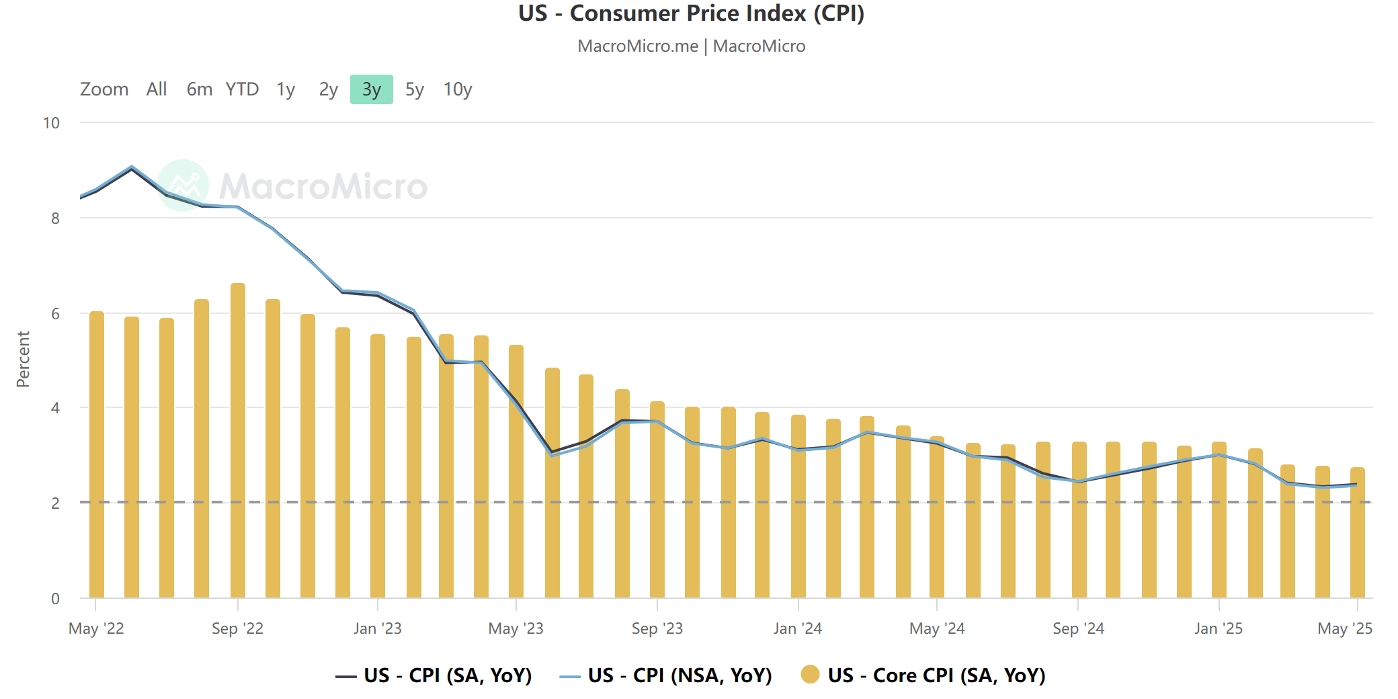Click the blue CPI NSA legend line
1398x699 pixels.
[570, 676]
